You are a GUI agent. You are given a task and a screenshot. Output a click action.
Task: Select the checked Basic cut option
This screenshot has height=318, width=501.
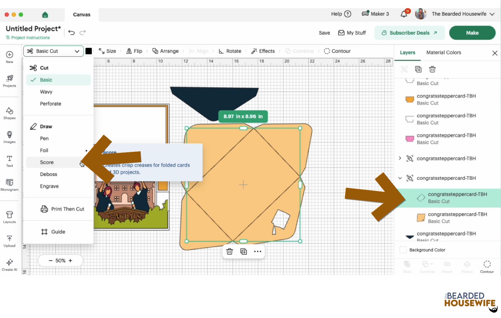59,80
